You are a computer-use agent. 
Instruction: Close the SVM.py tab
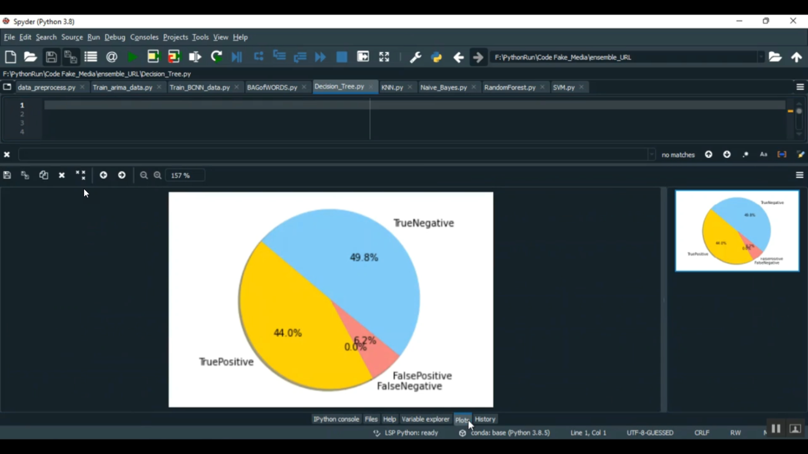pyautogui.click(x=581, y=87)
